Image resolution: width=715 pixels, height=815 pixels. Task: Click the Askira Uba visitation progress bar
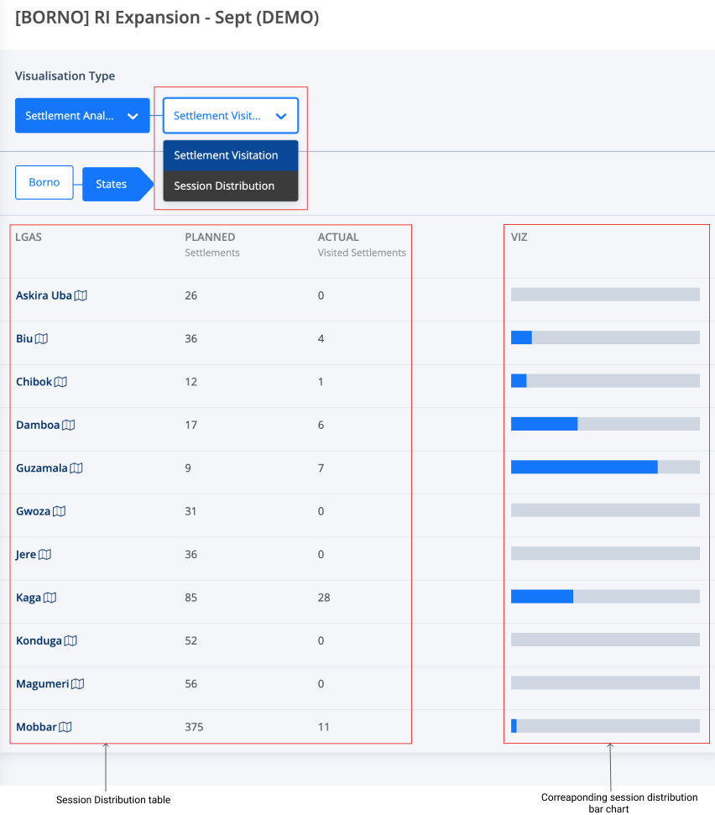point(605,295)
